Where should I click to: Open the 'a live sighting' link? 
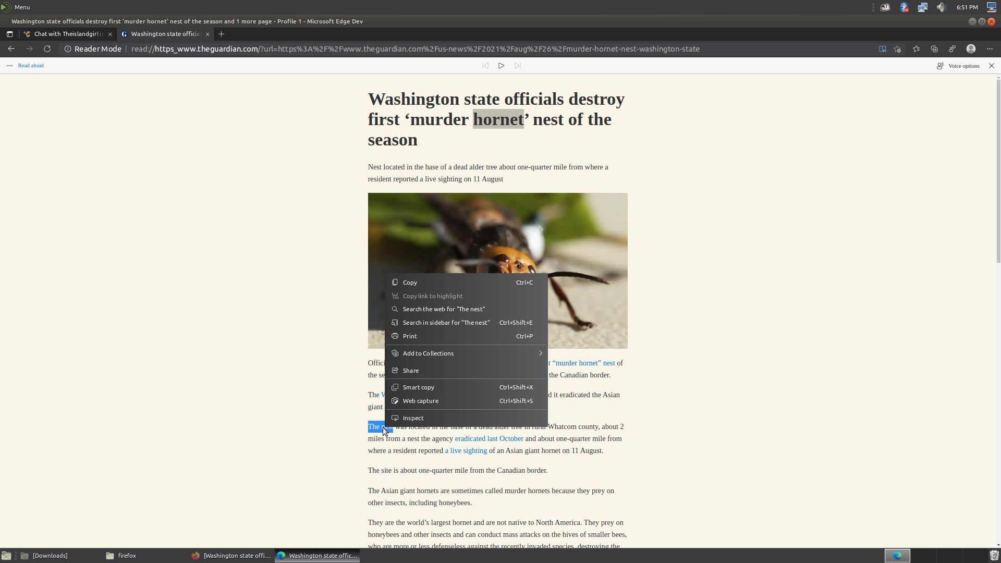[466, 451]
